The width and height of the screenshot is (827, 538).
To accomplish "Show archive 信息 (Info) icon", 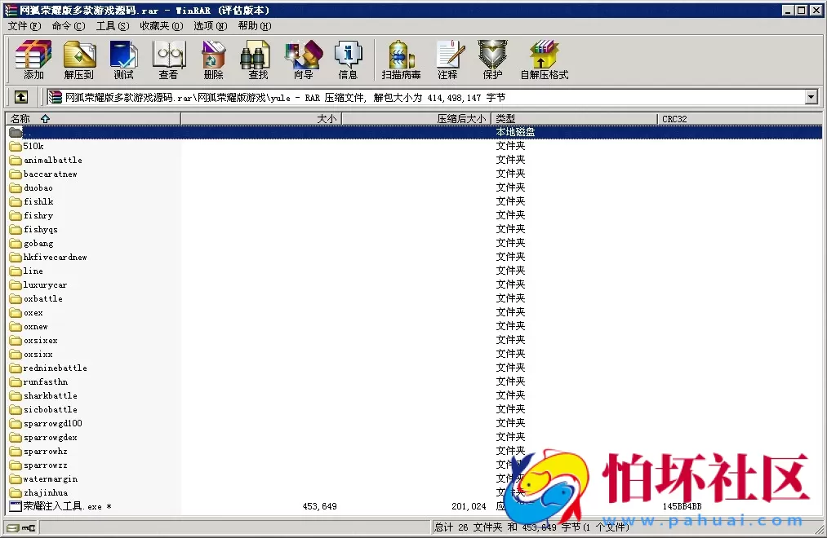I will click(x=348, y=59).
